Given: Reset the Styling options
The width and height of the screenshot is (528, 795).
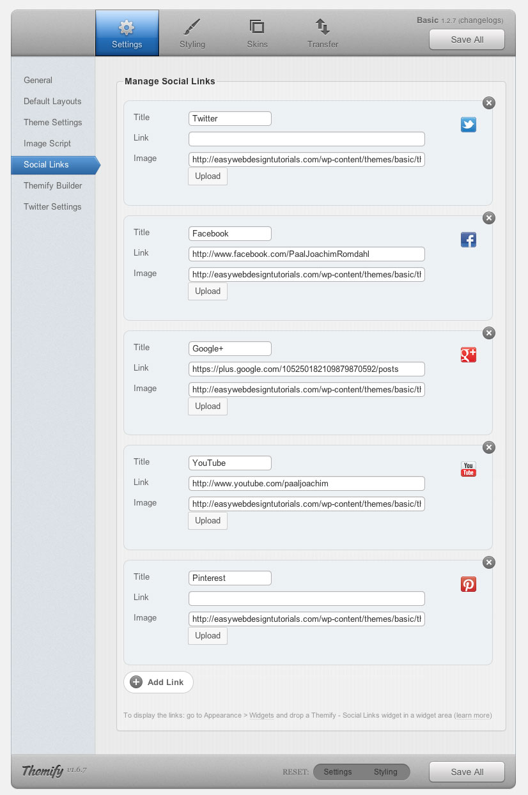Looking at the screenshot, I should (385, 772).
